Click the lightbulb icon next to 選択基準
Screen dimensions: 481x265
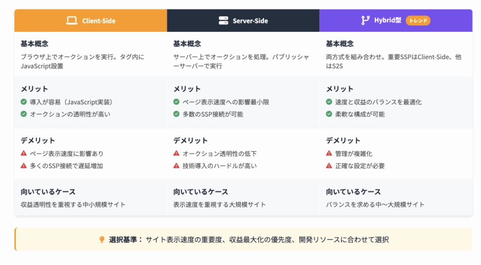pos(102,240)
